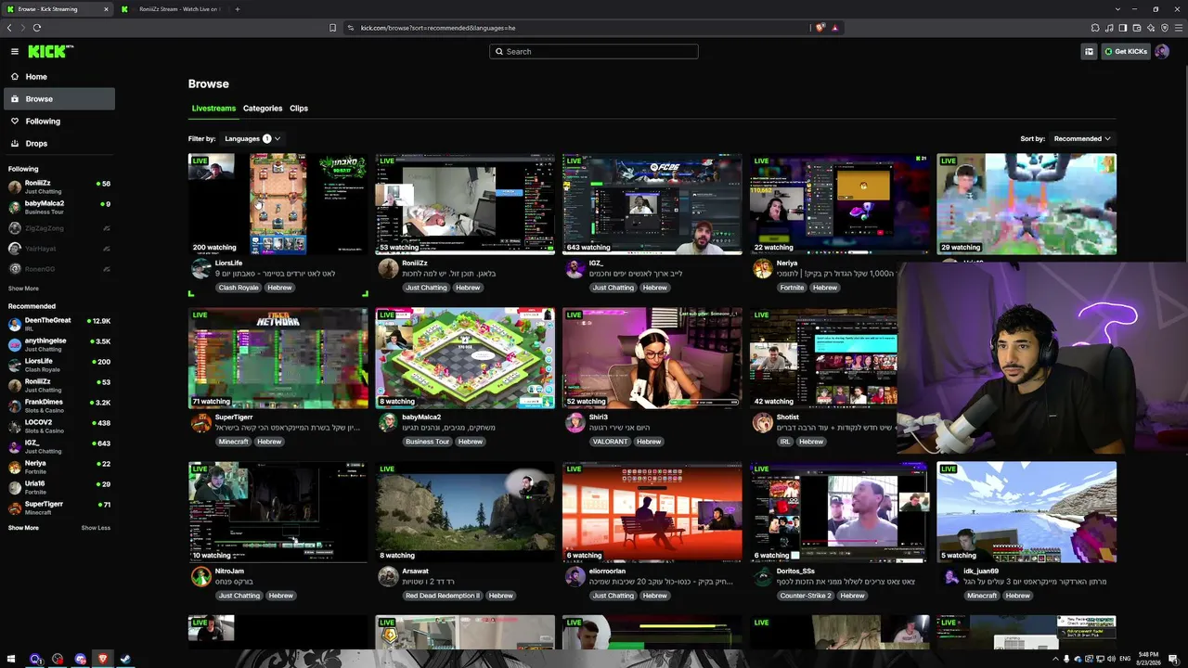The image size is (1188, 668).
Task: Open the babyMalca2 stream thumbnail
Action: (465, 358)
